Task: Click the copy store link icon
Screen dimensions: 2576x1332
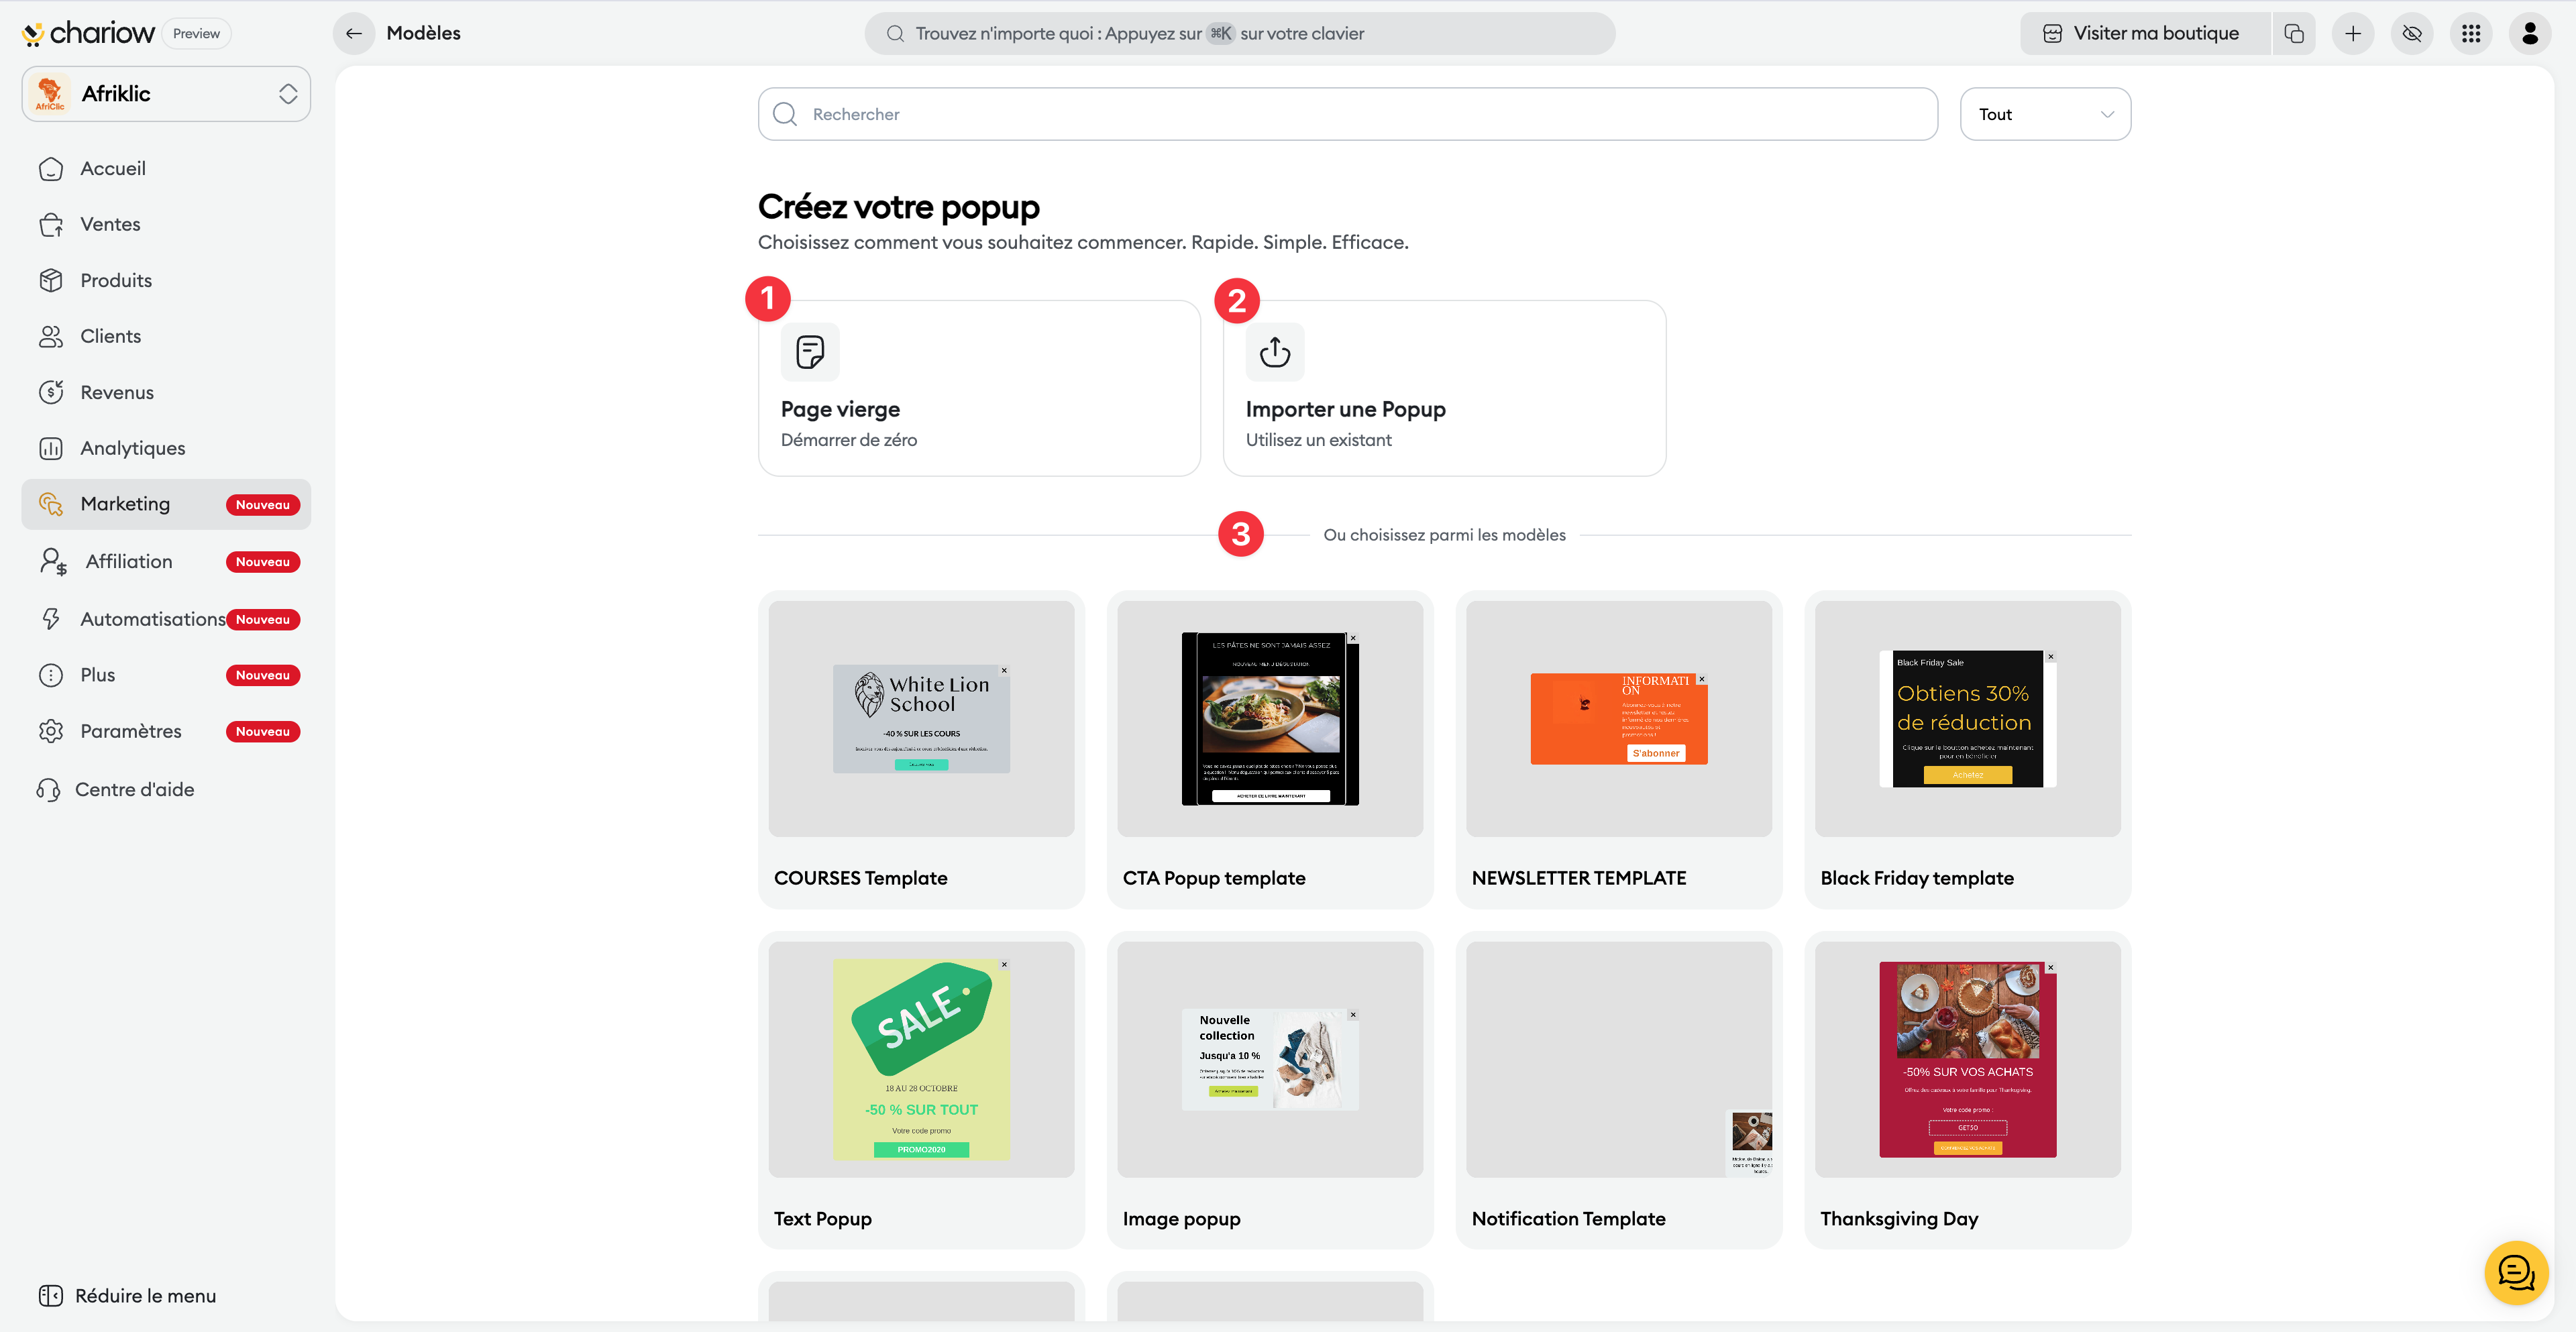Action: pyautogui.click(x=2293, y=33)
